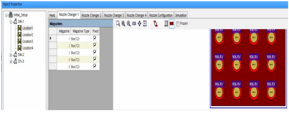Toggle Fixed checkbox for magazine 3
The height and width of the screenshot is (114, 289).
point(95,52)
